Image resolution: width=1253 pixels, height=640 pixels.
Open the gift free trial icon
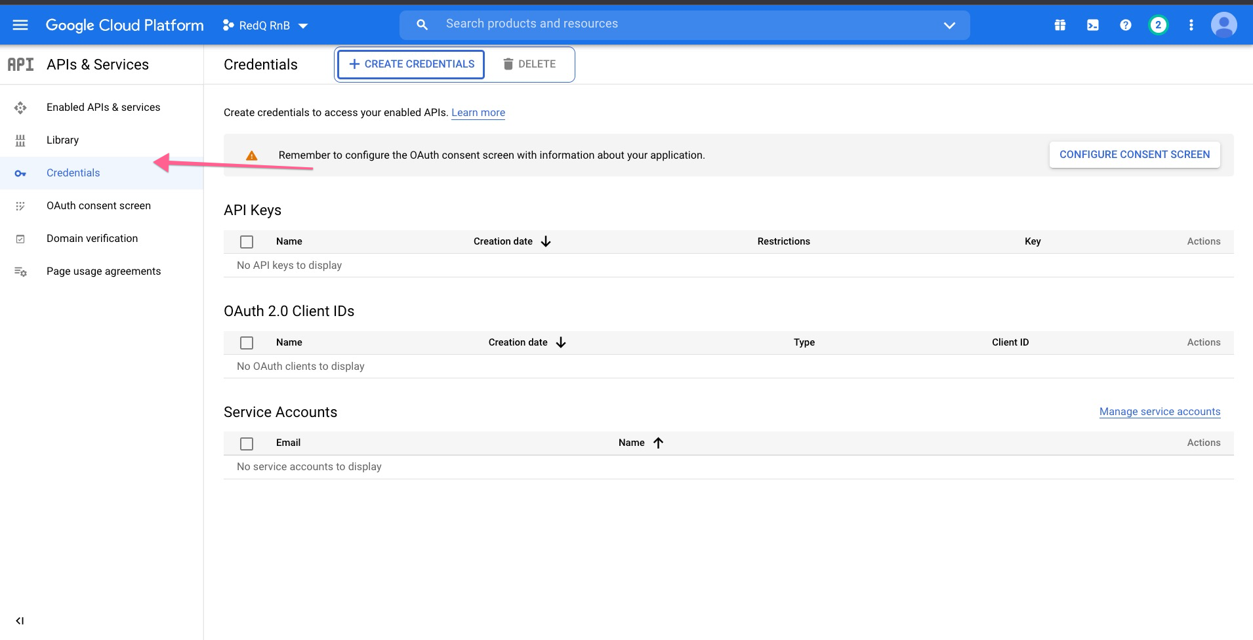(x=1060, y=25)
